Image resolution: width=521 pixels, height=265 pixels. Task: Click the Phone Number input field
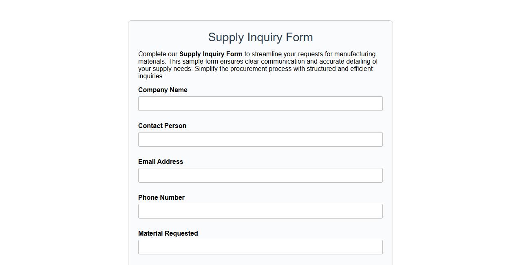260,211
